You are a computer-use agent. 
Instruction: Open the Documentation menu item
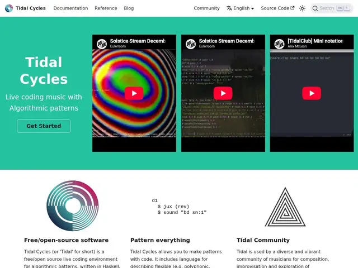click(x=70, y=8)
